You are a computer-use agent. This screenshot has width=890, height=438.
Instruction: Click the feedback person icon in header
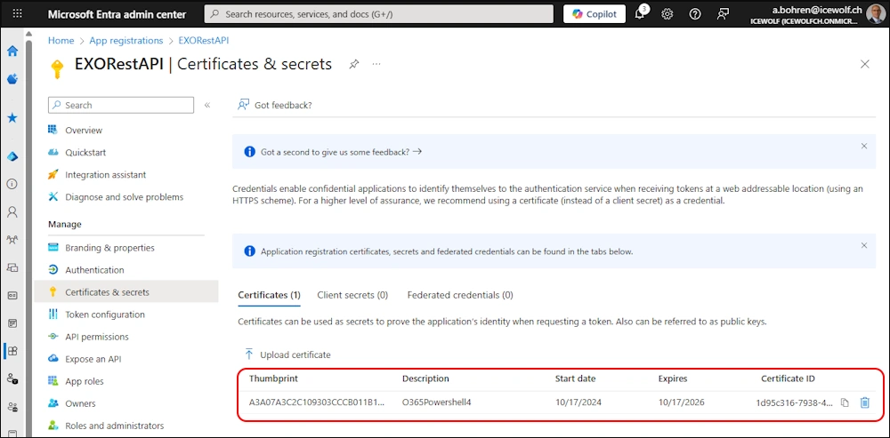pyautogui.click(x=723, y=14)
